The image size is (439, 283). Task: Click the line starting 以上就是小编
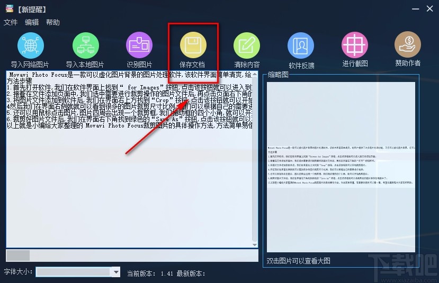pyautogui.click(x=129, y=125)
